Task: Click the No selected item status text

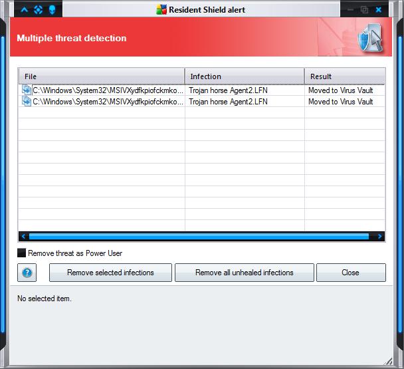Action: pyautogui.click(x=45, y=299)
